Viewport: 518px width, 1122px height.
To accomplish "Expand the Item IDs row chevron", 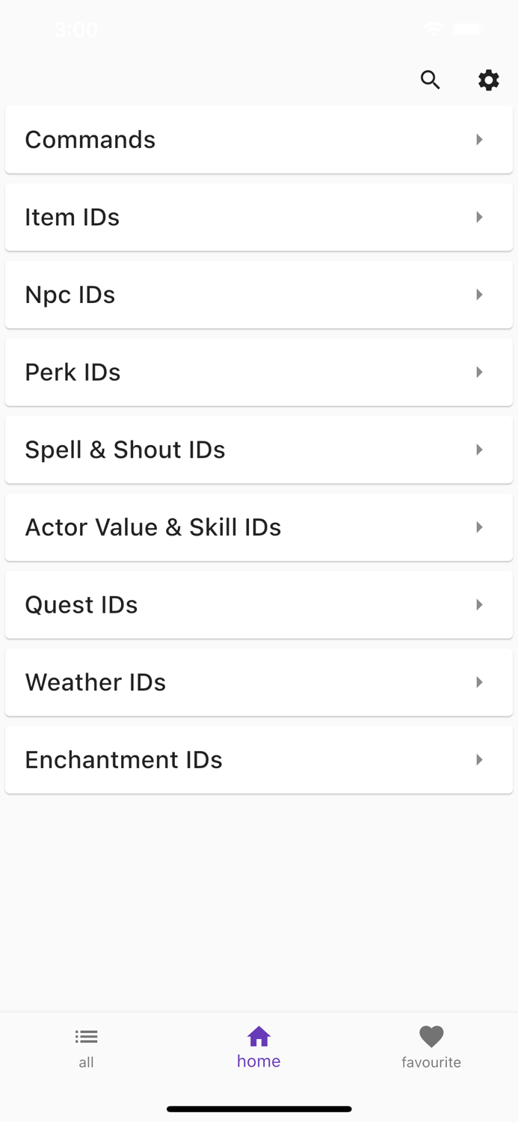I will (479, 217).
